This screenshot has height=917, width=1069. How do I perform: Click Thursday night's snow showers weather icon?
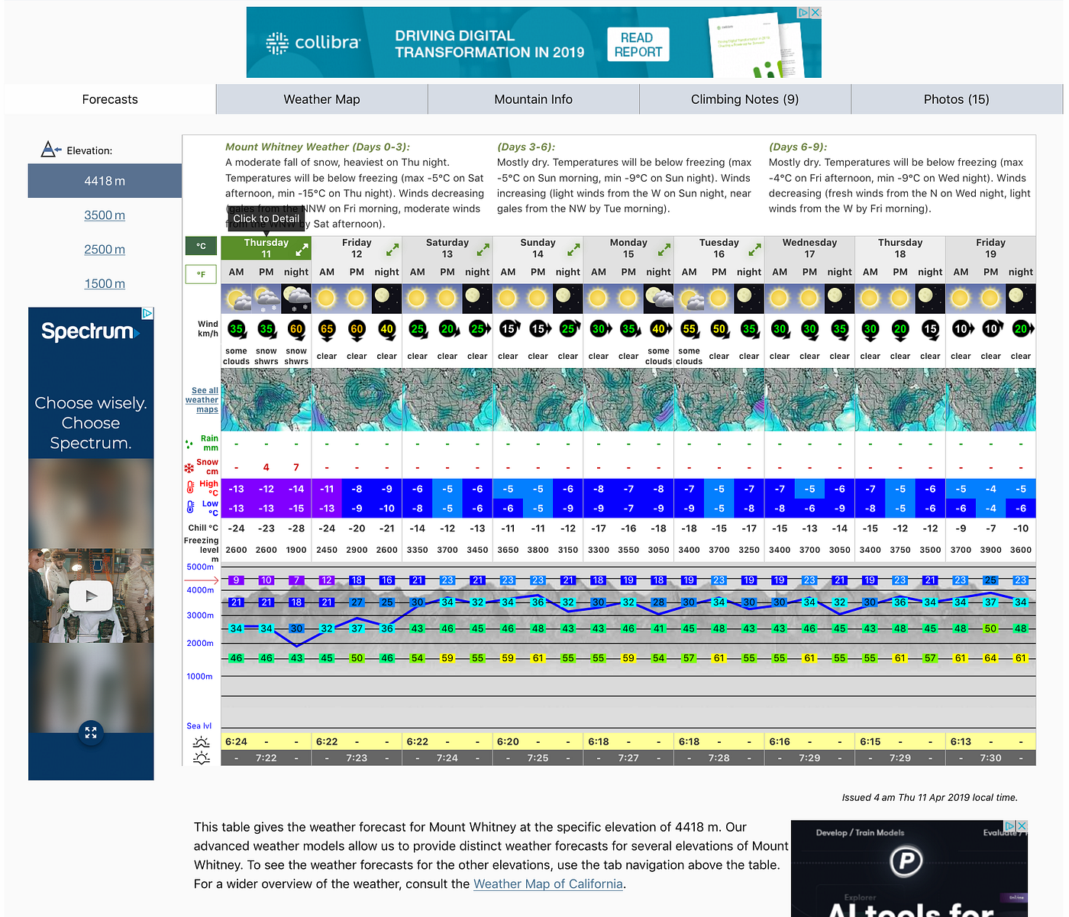coord(296,298)
